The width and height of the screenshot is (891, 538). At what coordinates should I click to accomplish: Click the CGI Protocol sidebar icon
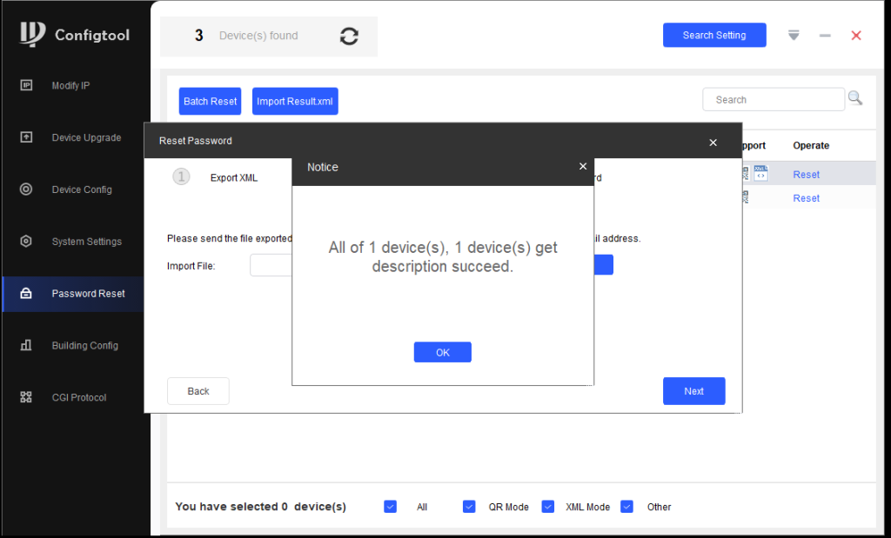pyautogui.click(x=26, y=397)
